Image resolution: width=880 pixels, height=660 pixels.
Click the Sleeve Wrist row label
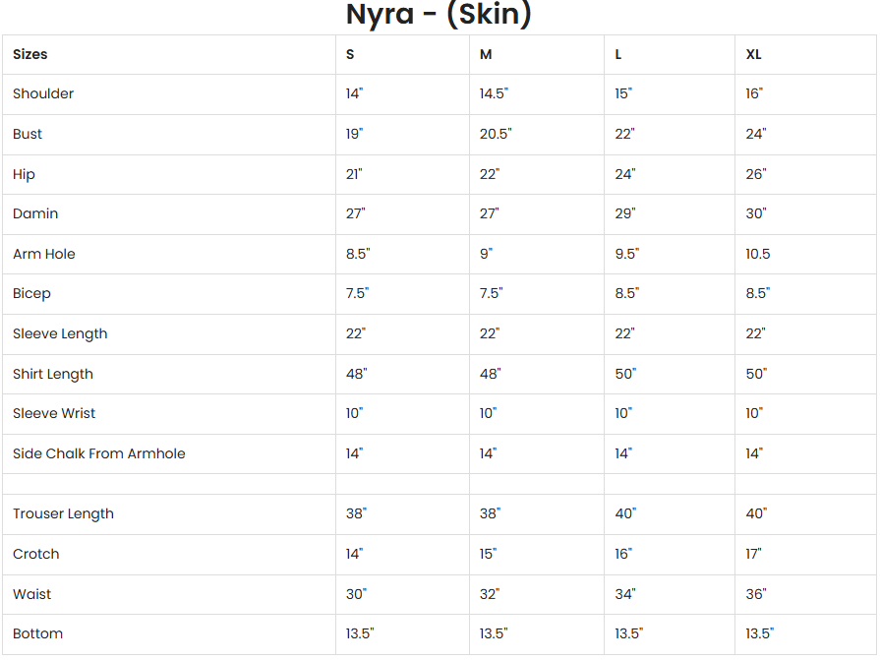54,413
